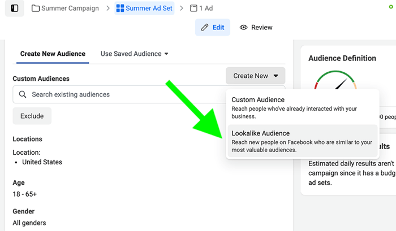Open the Create New dropdown
The image size is (396, 231).
tap(255, 76)
